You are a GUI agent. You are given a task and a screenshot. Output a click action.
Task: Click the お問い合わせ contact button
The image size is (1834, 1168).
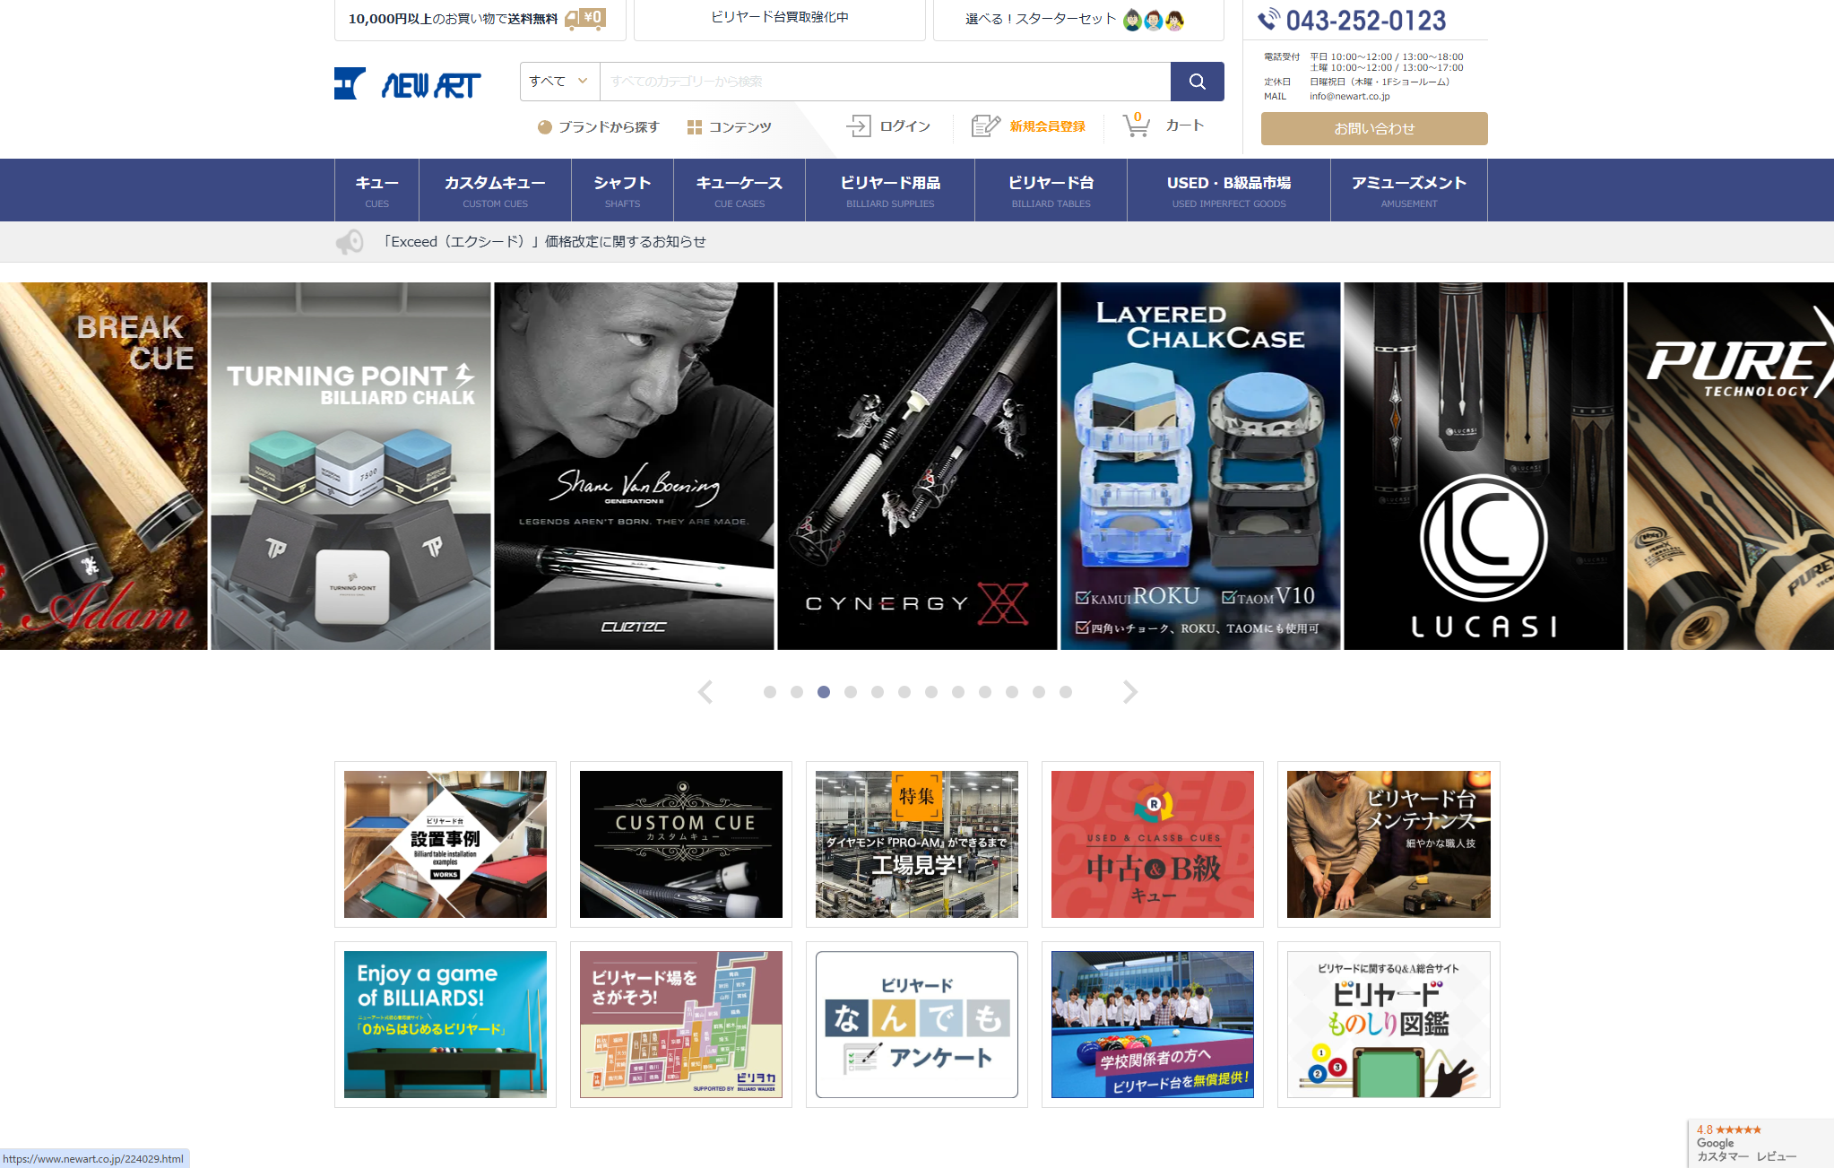(x=1373, y=128)
